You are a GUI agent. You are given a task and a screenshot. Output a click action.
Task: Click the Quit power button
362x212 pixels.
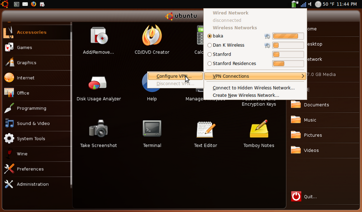(296, 197)
